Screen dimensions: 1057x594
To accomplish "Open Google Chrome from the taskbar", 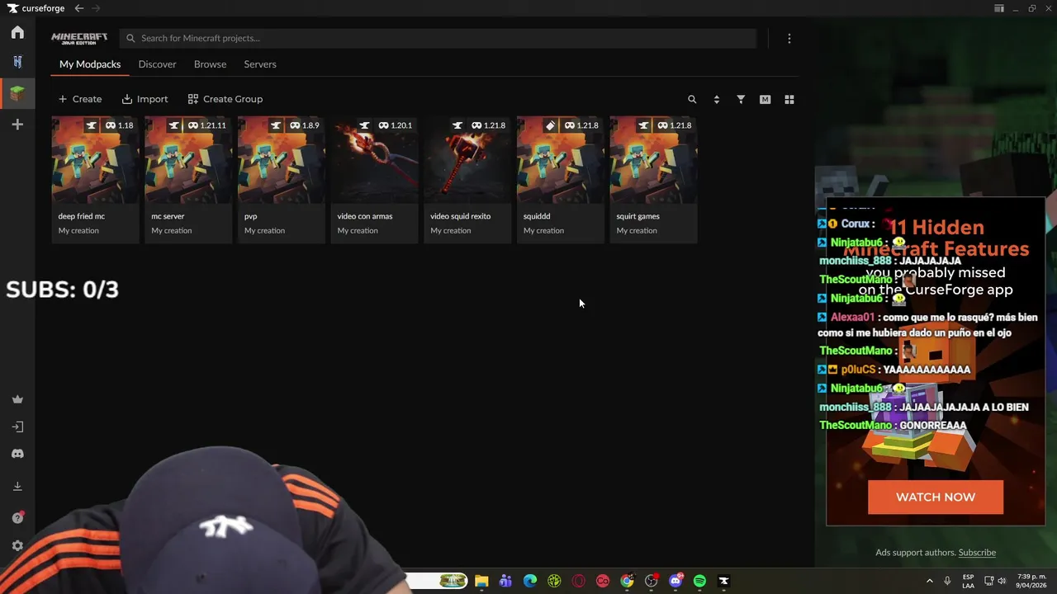I will (628, 581).
